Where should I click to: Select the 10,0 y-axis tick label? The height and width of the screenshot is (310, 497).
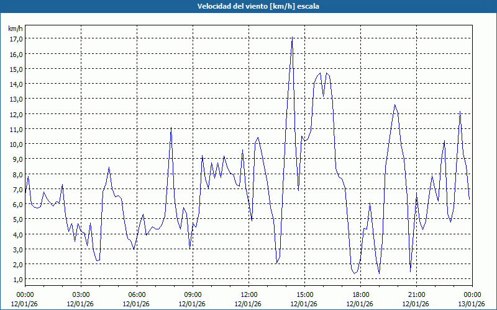pos(16,144)
